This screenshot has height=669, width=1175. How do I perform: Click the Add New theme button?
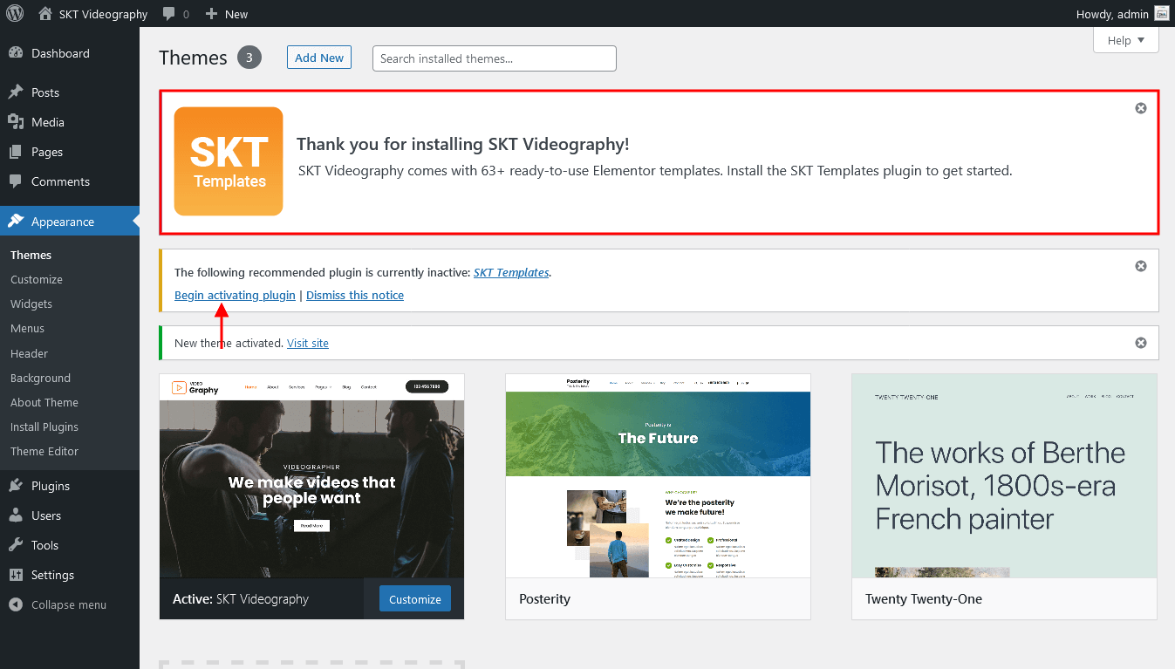pos(319,58)
